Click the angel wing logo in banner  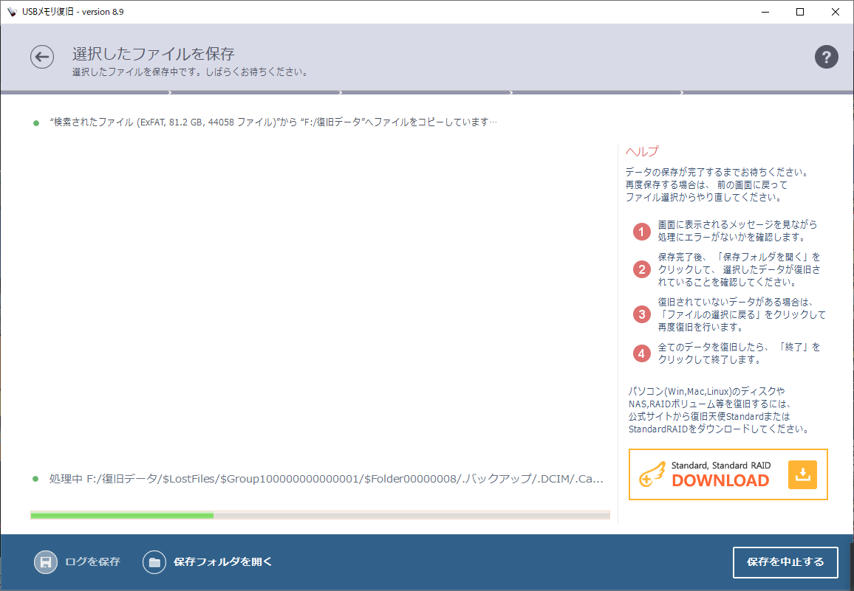(x=652, y=474)
